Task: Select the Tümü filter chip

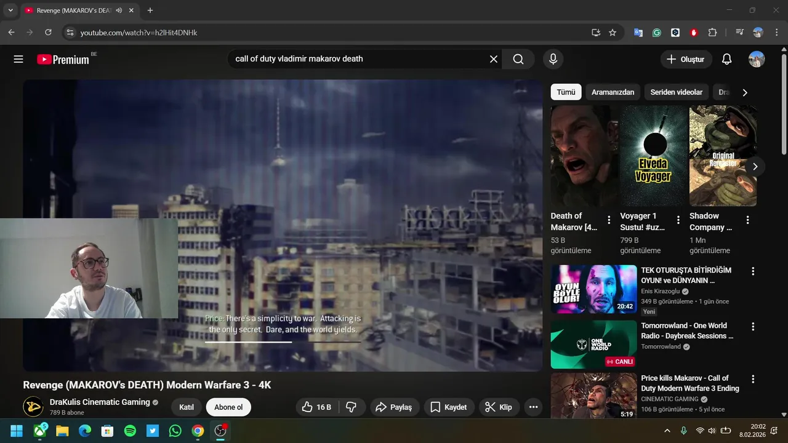Action: 566,92
